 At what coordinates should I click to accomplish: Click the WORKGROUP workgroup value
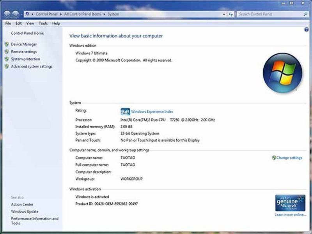(131, 179)
